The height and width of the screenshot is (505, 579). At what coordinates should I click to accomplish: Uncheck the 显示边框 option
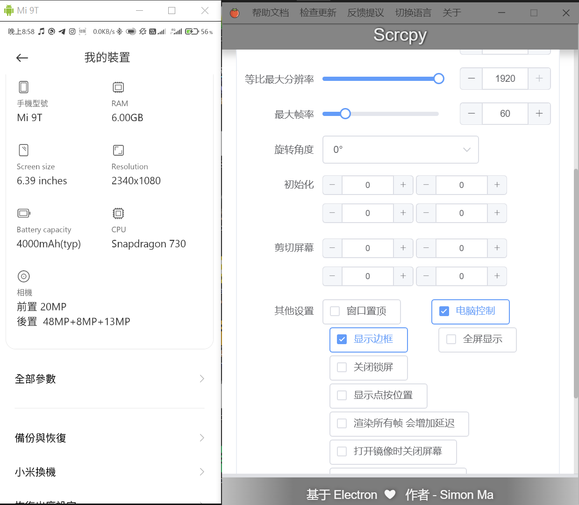click(342, 339)
